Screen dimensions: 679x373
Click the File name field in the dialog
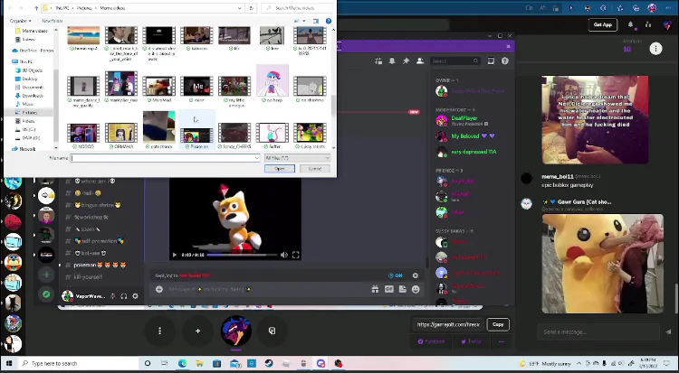162,158
